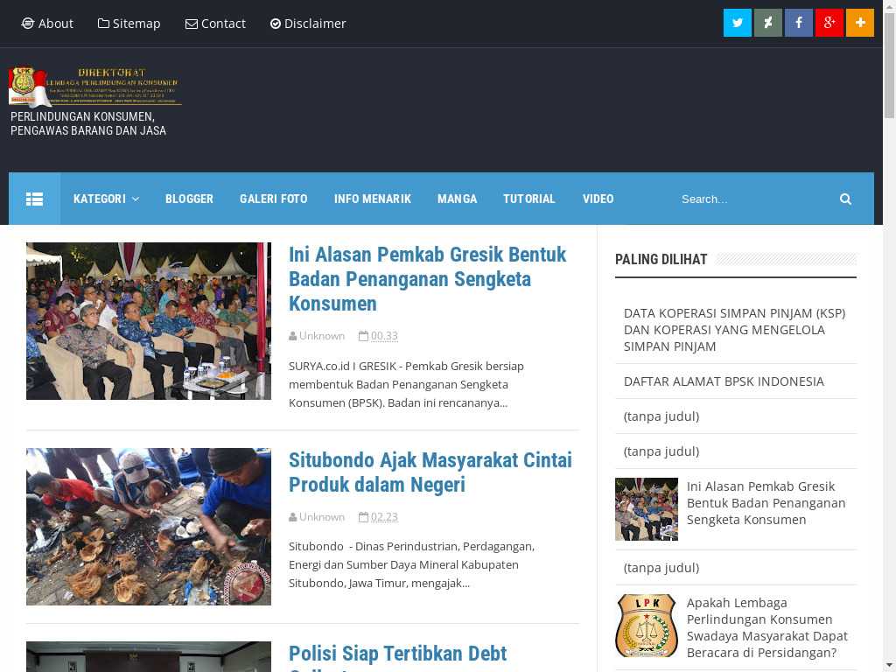Select the Tutorial menu item
The width and height of the screenshot is (896, 672).
[x=528, y=199]
